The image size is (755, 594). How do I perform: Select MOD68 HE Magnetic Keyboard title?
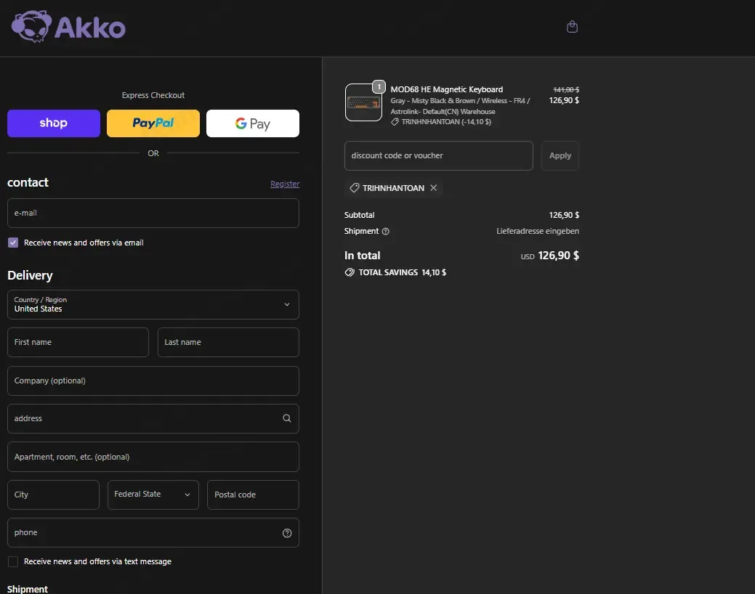coord(446,89)
